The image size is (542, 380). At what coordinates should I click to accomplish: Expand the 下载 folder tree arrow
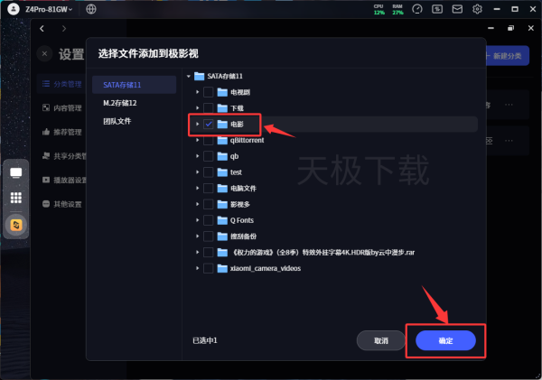pos(197,107)
